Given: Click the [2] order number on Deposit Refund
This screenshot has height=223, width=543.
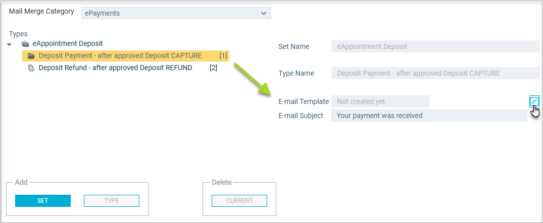Looking at the screenshot, I should coord(213,68).
